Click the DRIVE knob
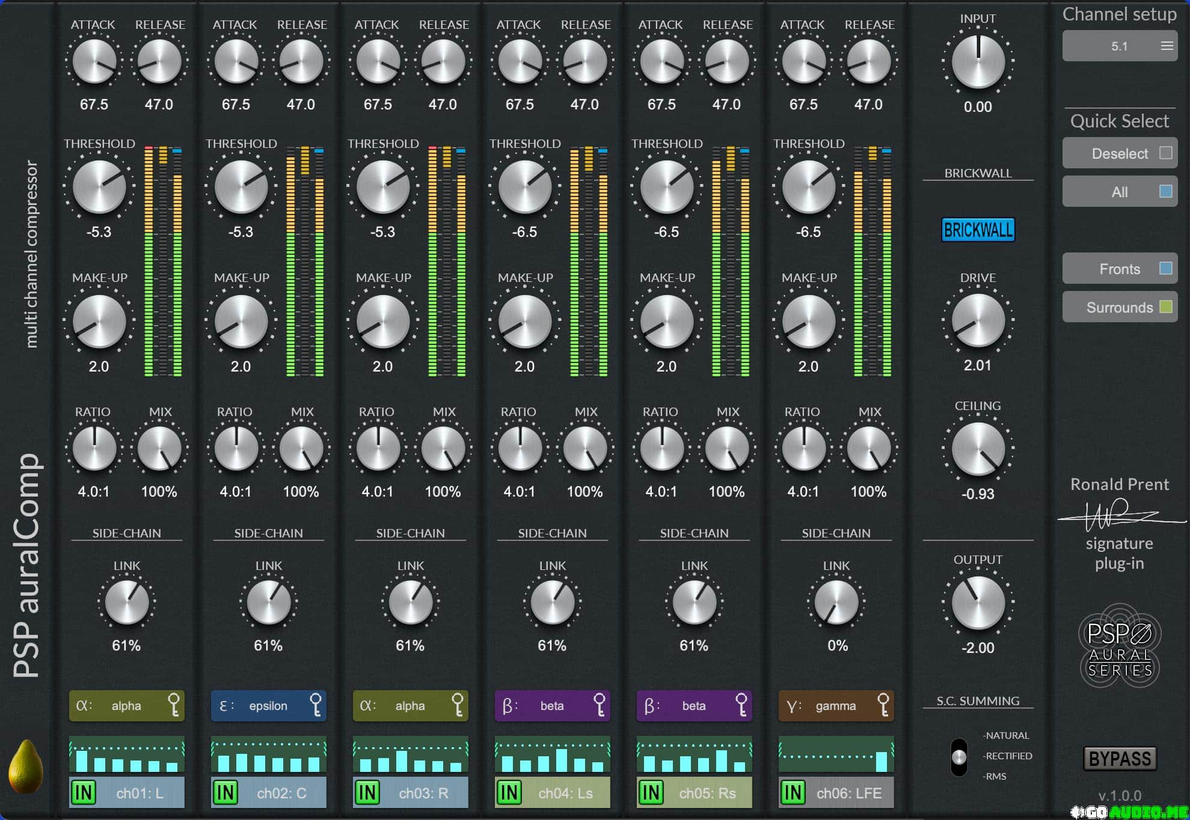The height and width of the screenshot is (820, 1190). pos(978,320)
